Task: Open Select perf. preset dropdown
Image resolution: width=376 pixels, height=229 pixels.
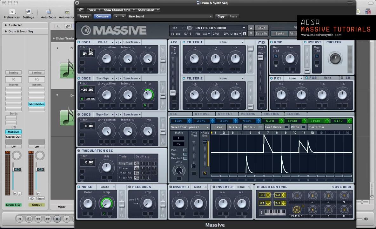Action: point(190,127)
